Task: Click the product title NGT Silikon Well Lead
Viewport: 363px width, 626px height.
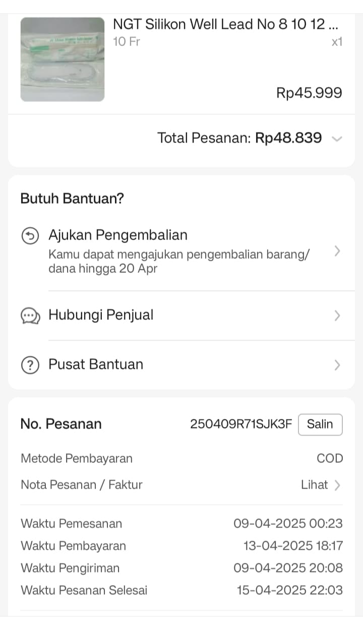Action: click(x=225, y=24)
